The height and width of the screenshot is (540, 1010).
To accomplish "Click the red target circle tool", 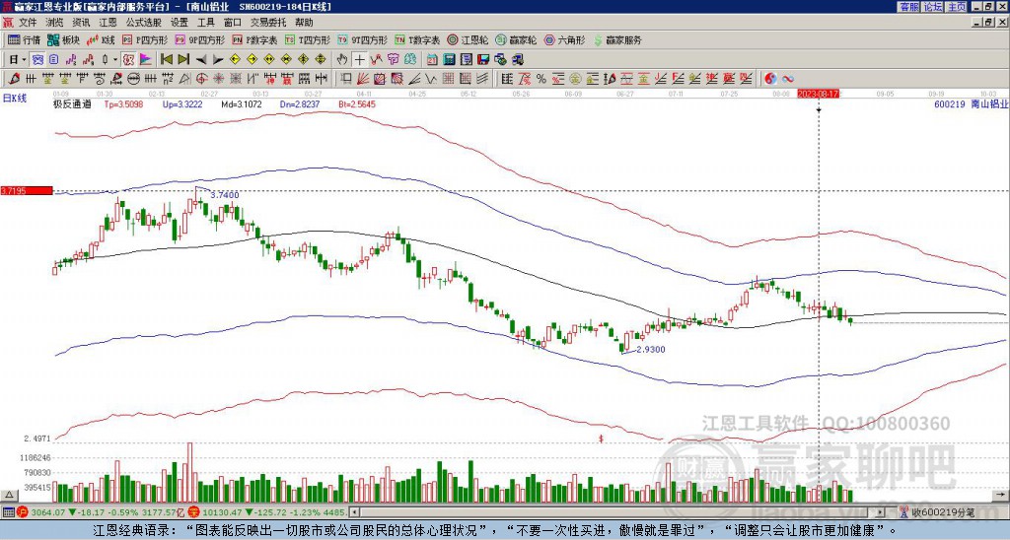I will pos(201,79).
